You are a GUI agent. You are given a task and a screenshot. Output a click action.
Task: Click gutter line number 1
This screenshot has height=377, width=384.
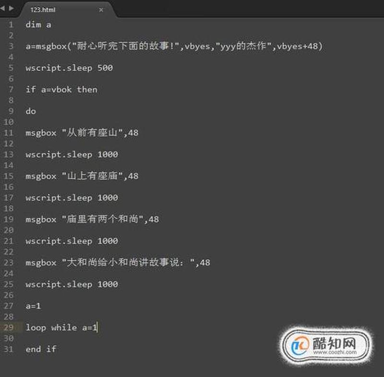tap(11, 25)
